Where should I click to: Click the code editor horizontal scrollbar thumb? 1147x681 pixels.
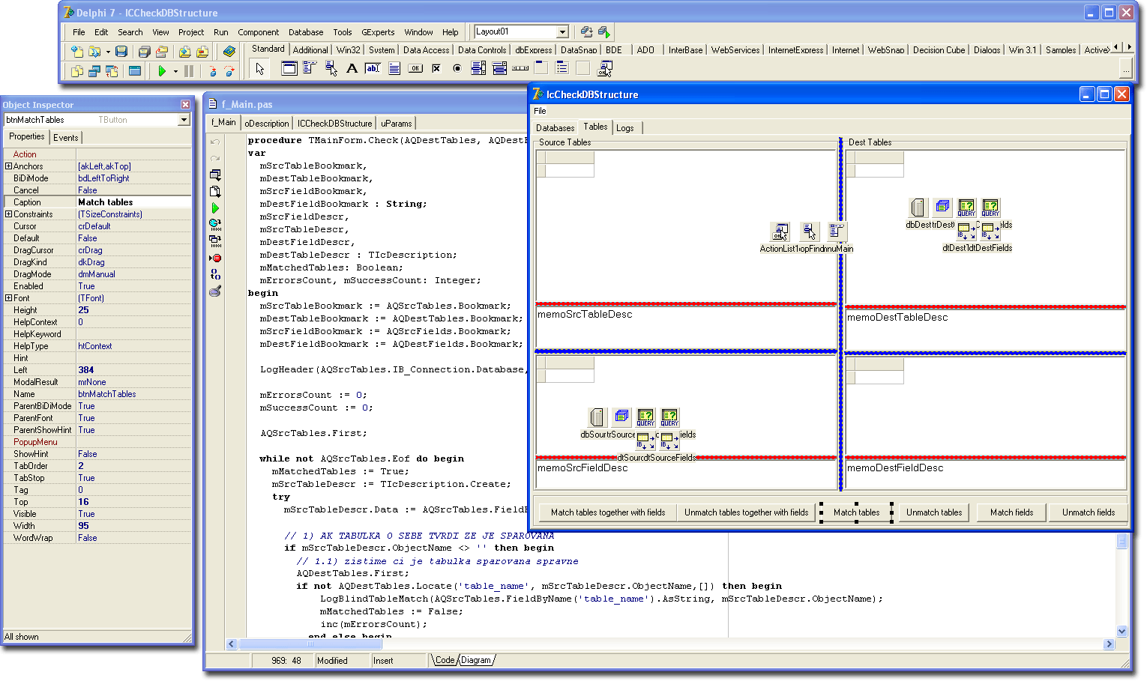310,644
